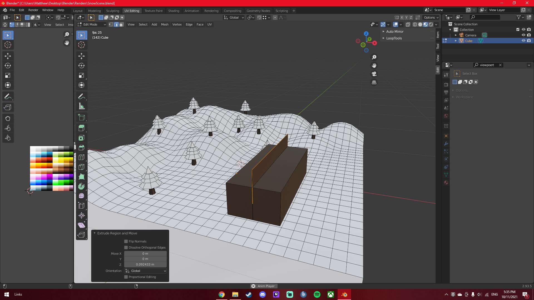This screenshot has width=534, height=300.
Task: Select the Extrude Region tool in viewport toolbar
Action: pos(81,128)
